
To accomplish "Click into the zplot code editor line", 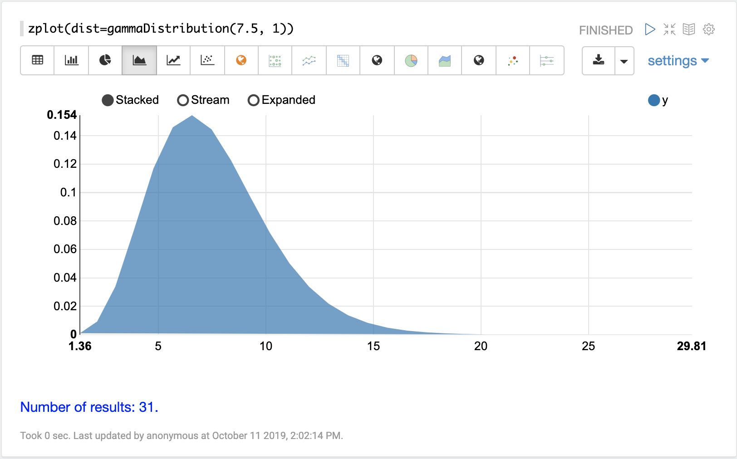I will tap(161, 29).
